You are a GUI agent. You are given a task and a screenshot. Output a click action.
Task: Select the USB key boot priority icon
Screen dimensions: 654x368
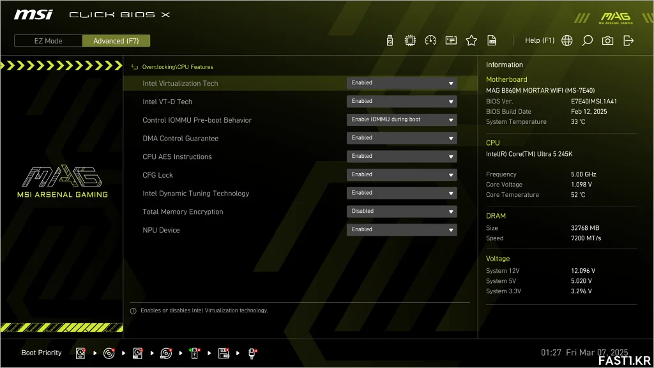[194, 353]
